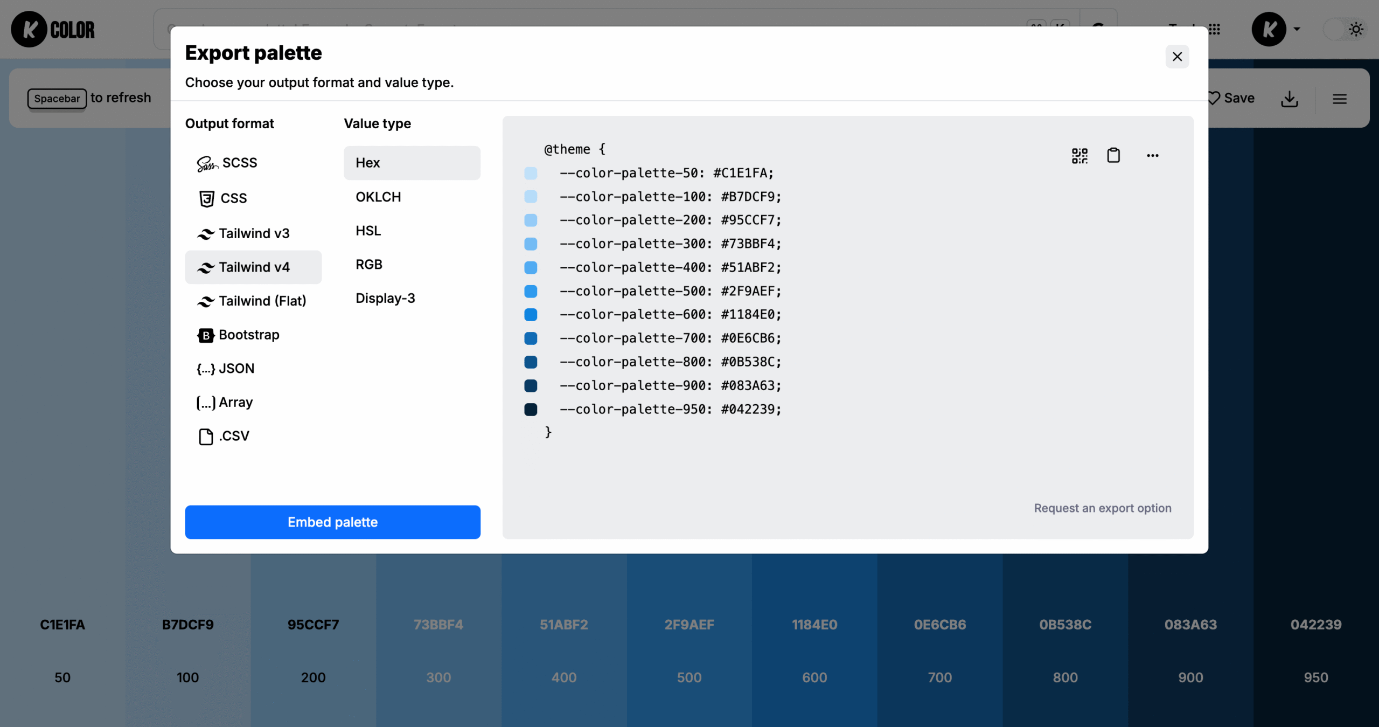This screenshot has width=1379, height=727.
Task: Select OKLCH value type
Action: 412,197
